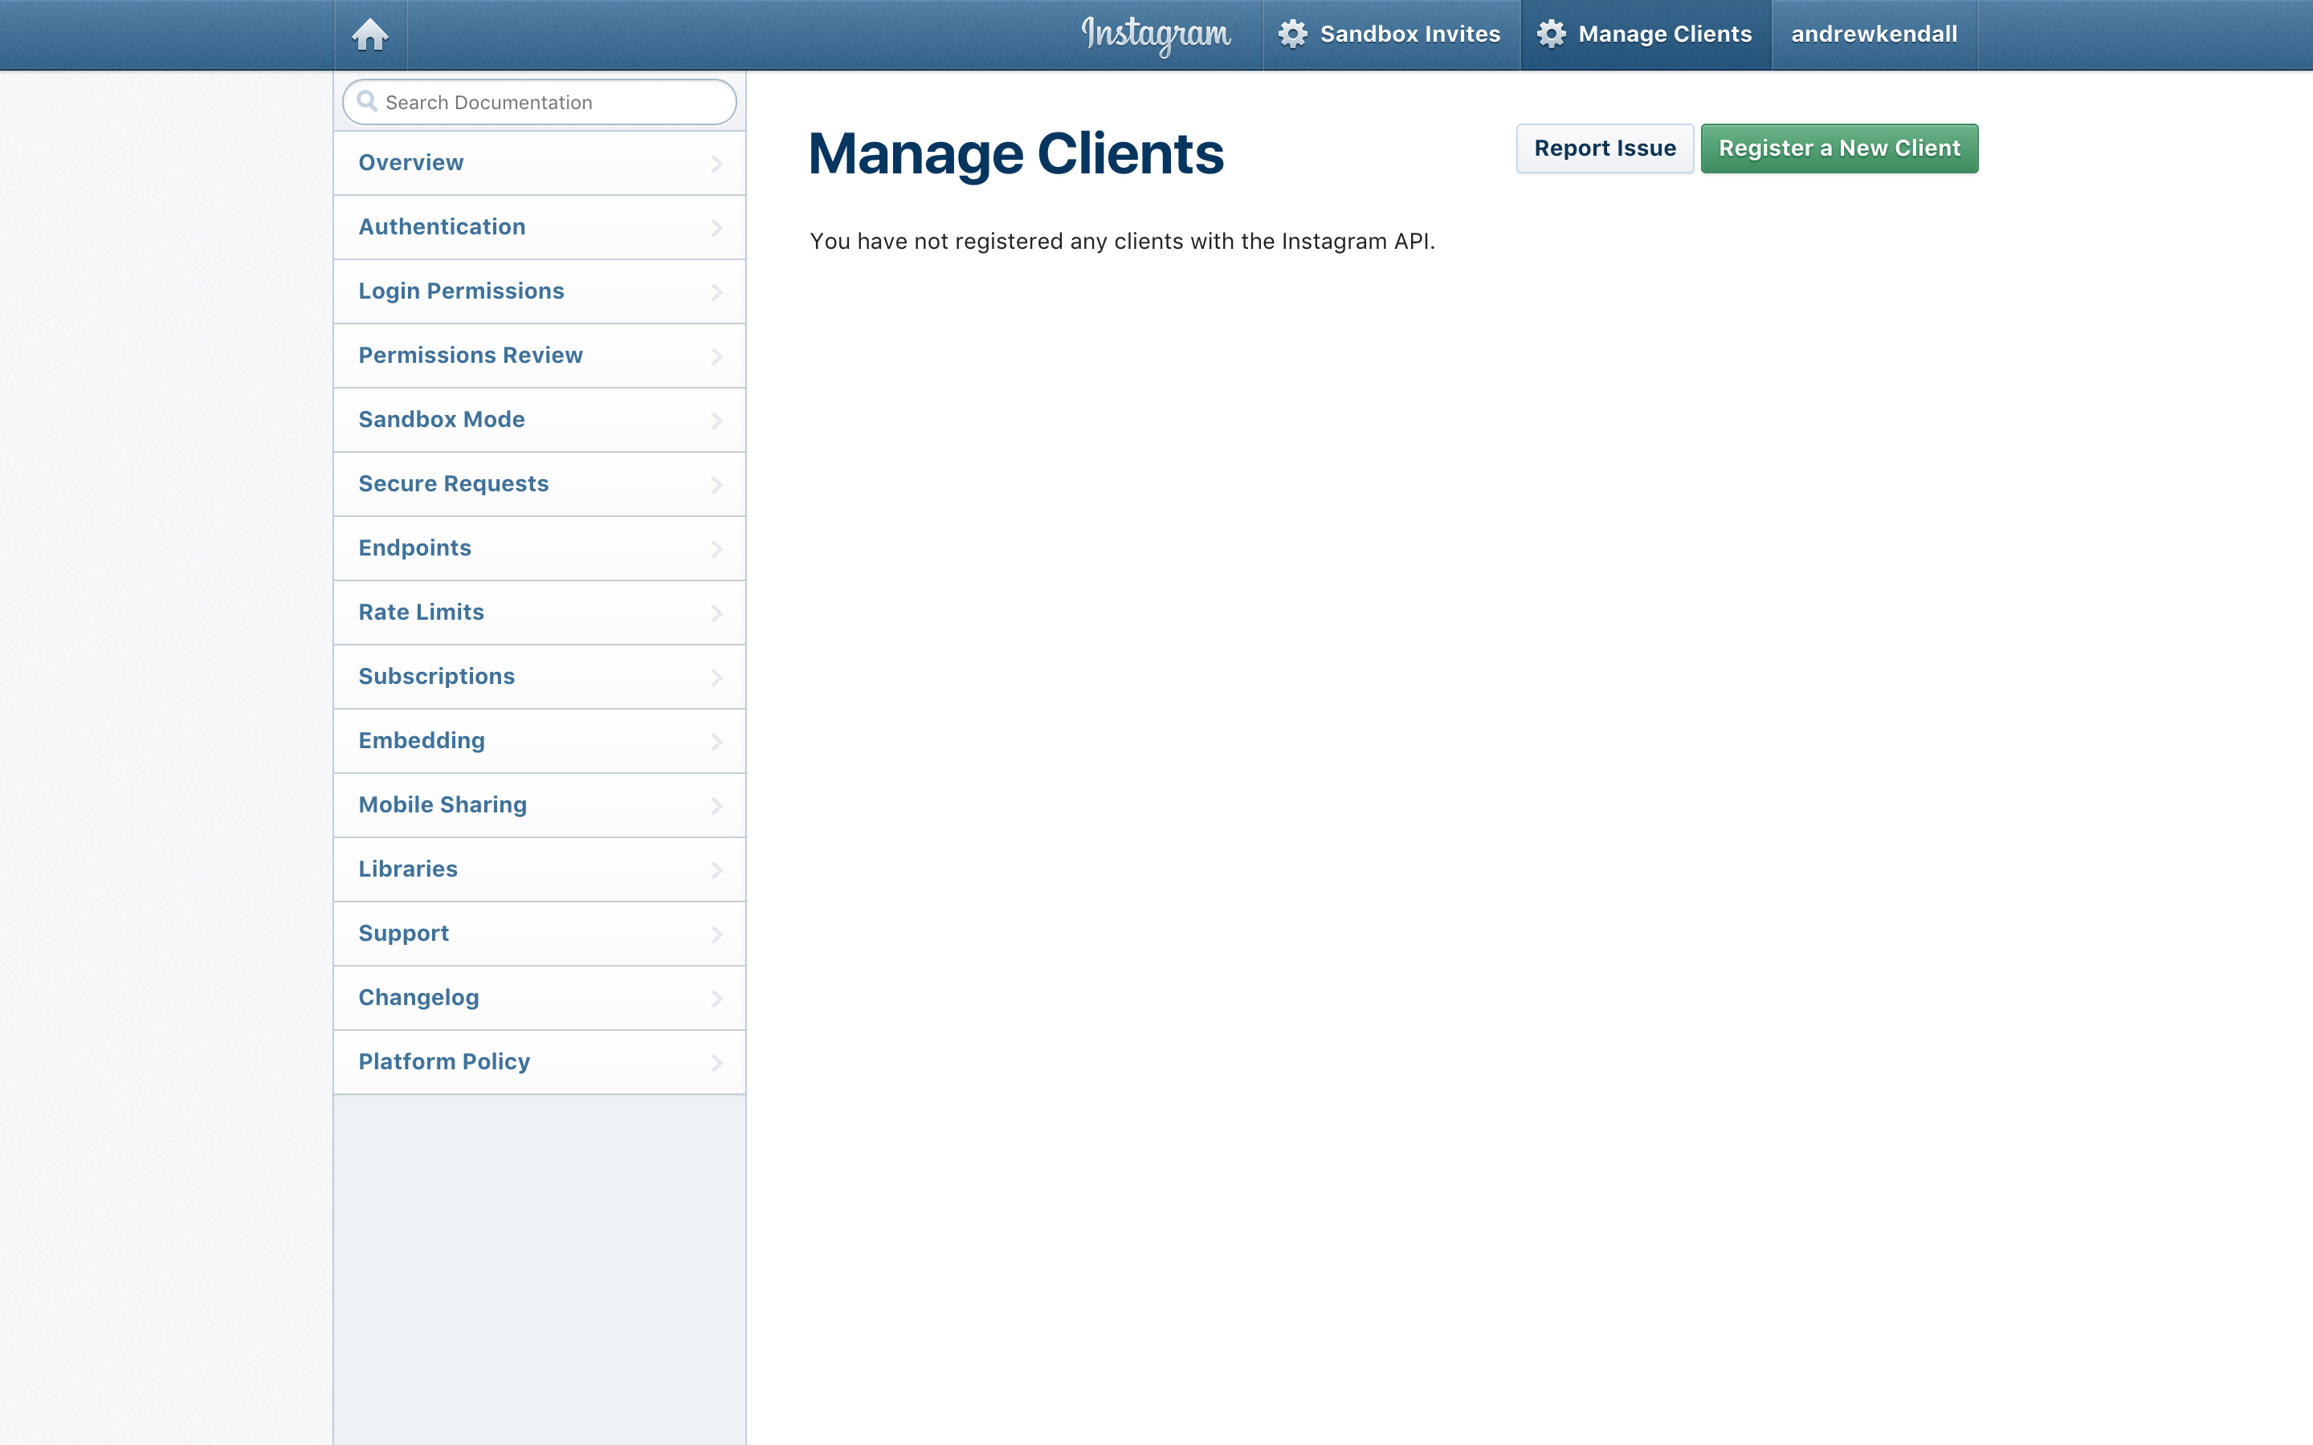View the Rate Limits page
The width and height of the screenshot is (2313, 1445).
coord(539,613)
